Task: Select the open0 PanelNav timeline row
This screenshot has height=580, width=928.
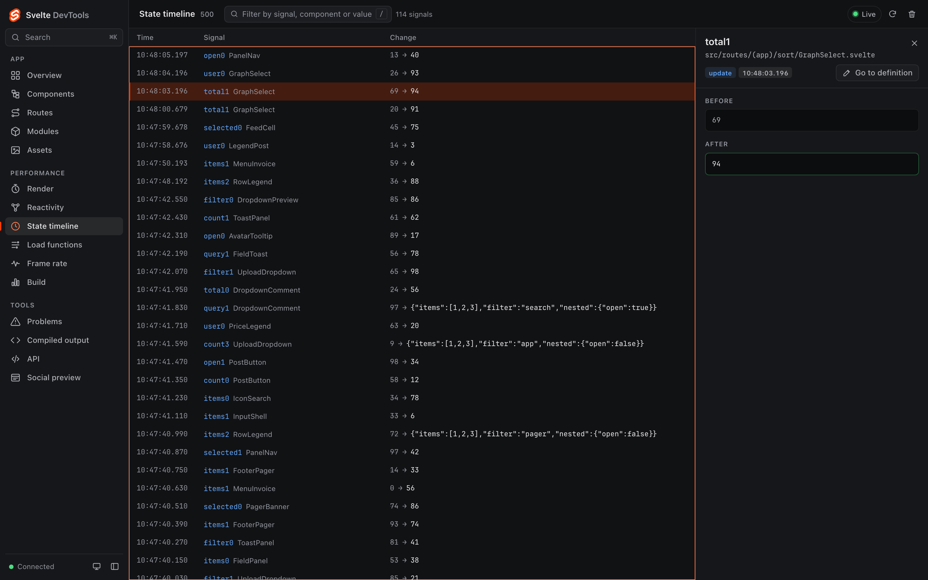Action: (x=412, y=55)
